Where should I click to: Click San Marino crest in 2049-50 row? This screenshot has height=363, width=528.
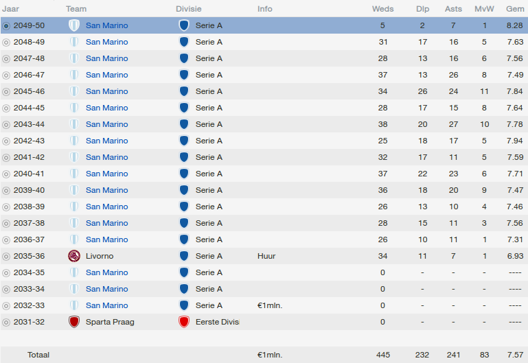74,25
